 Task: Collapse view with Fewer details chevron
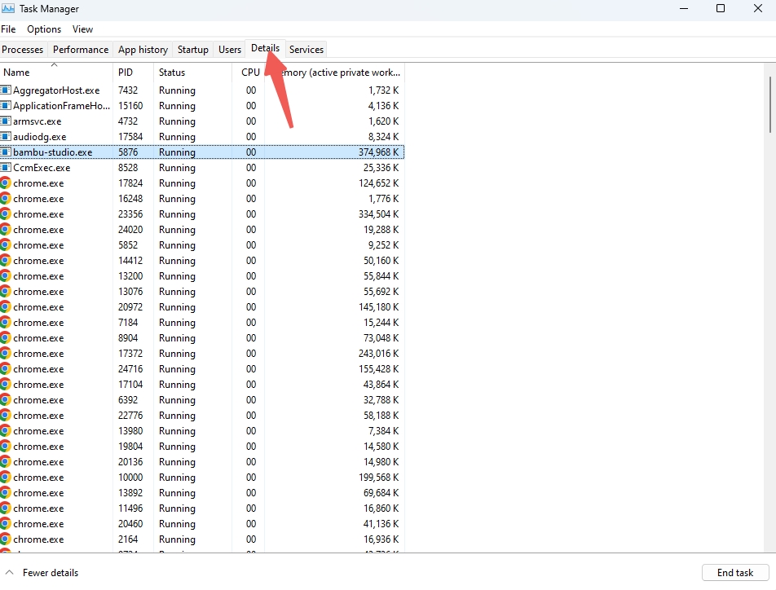point(9,572)
